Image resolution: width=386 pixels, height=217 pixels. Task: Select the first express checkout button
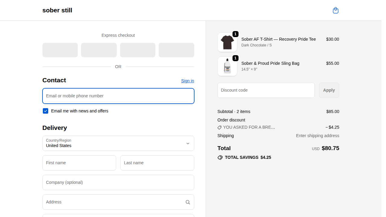(60, 50)
